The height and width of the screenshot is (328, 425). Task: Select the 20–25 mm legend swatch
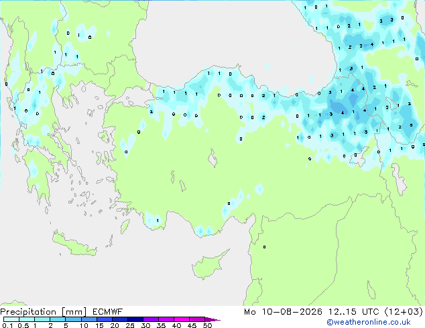coord(119,319)
